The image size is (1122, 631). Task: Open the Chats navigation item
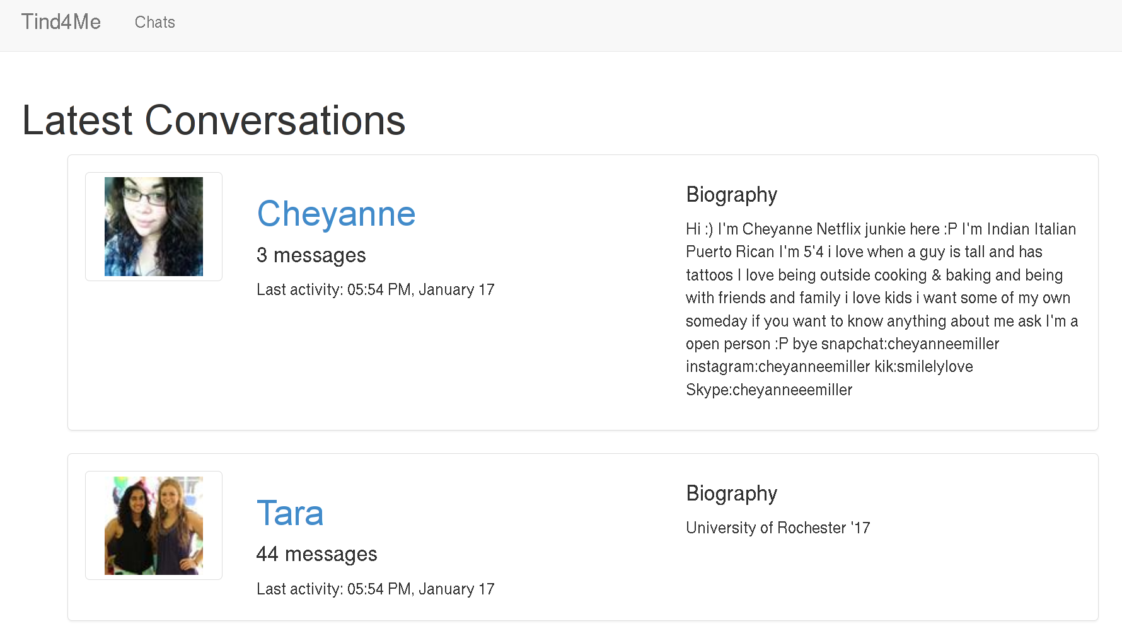(x=154, y=23)
